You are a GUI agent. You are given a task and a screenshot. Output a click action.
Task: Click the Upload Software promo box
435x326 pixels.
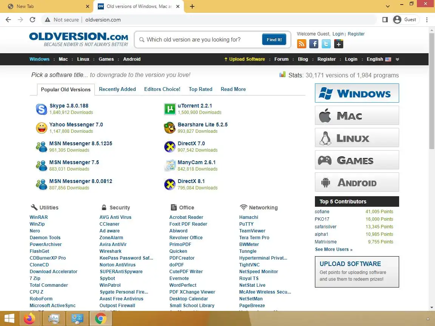pos(357,272)
